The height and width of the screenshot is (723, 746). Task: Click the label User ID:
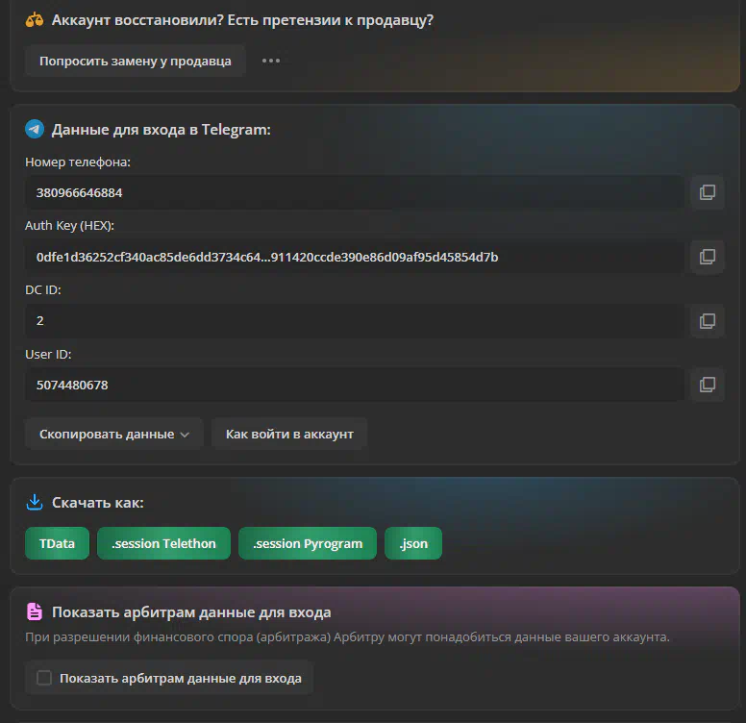tap(48, 354)
